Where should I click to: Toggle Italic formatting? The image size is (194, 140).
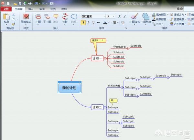click(89, 23)
